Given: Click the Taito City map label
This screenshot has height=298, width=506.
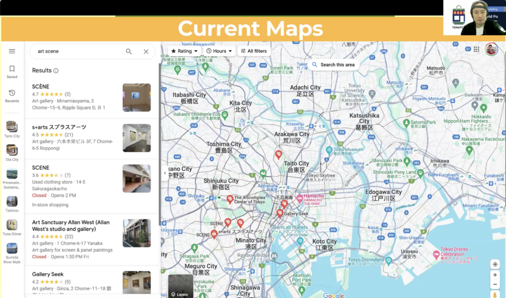Looking at the screenshot, I should (x=296, y=166).
